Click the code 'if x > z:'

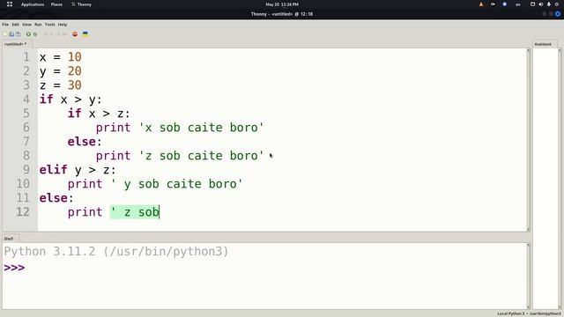pyautogui.click(x=99, y=114)
